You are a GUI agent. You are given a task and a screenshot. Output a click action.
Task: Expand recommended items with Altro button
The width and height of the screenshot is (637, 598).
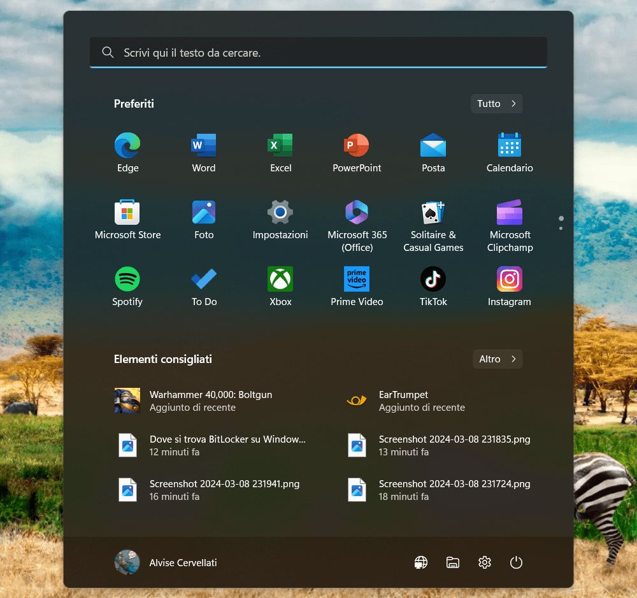tap(497, 359)
